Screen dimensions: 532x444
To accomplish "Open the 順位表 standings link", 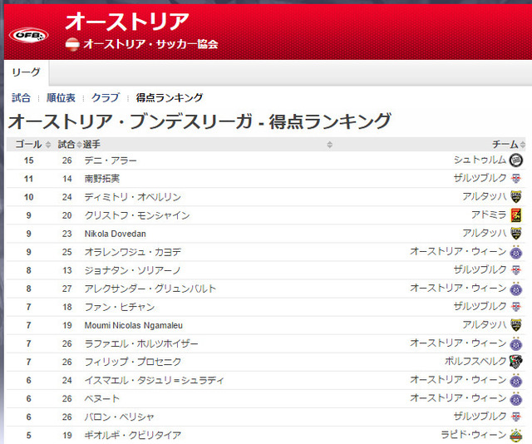I will click(61, 98).
